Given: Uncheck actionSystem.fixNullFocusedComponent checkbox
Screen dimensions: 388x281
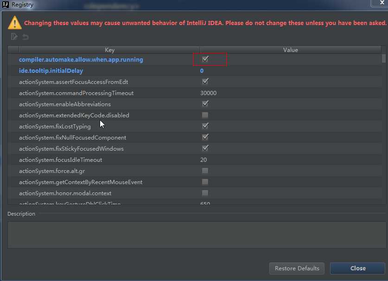Looking at the screenshot, I should [x=205, y=137].
